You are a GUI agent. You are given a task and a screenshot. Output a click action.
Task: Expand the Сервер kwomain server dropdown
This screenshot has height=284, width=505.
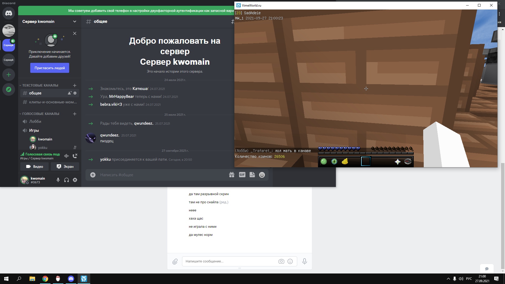[x=74, y=22]
